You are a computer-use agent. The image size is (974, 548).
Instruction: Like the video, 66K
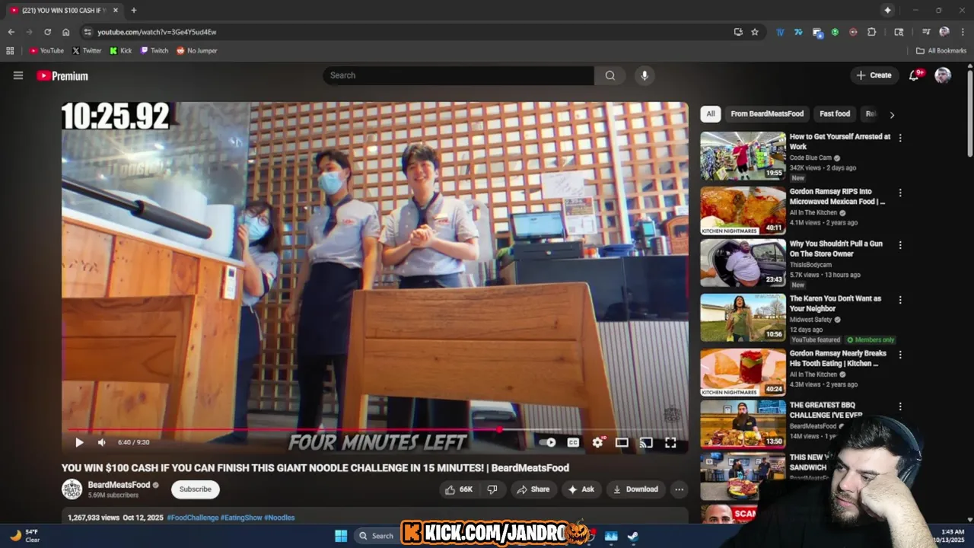(459, 489)
